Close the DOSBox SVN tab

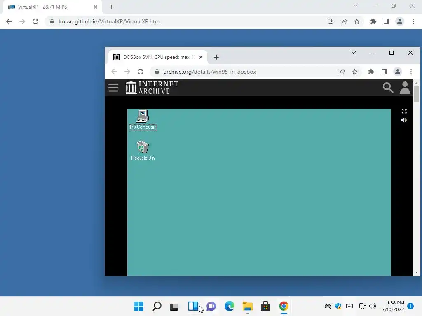(201, 57)
